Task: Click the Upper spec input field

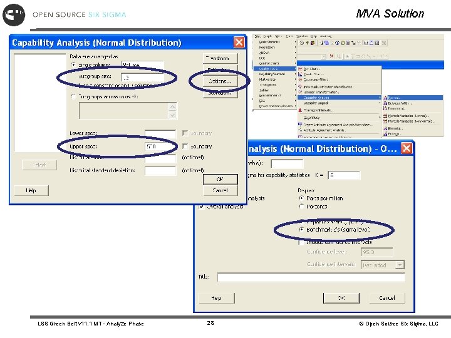Action: 160,146
